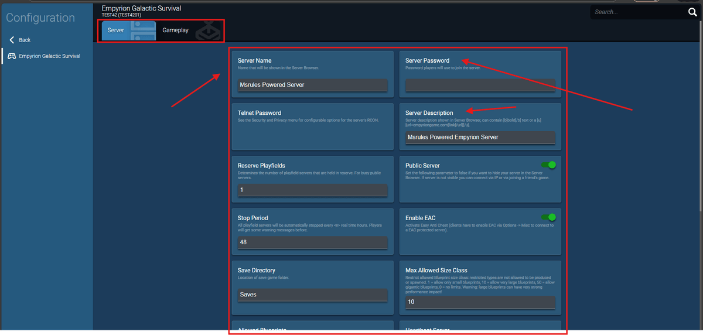Toggle the Public Server switch
The width and height of the screenshot is (703, 335).
coord(548,165)
